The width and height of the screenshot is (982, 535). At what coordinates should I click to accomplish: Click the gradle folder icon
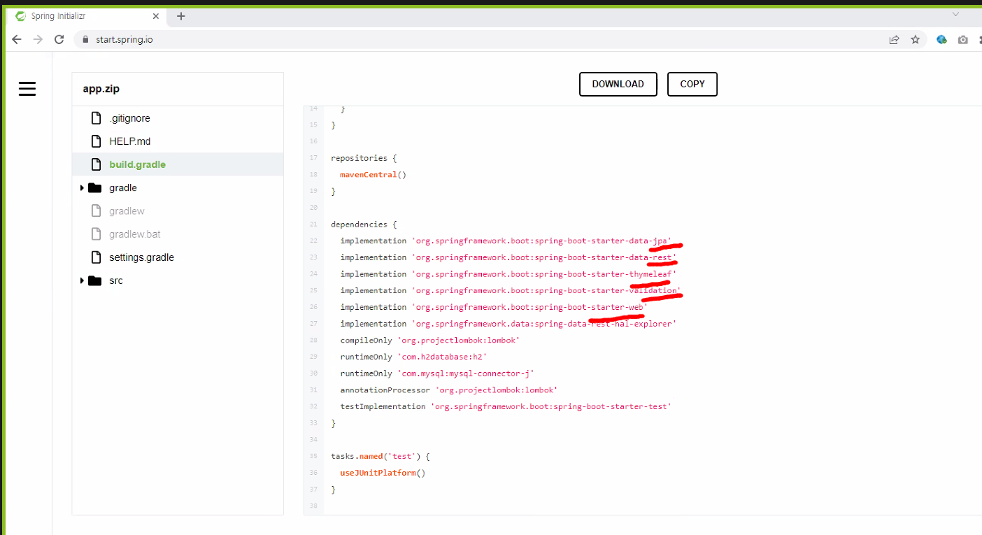[95, 188]
